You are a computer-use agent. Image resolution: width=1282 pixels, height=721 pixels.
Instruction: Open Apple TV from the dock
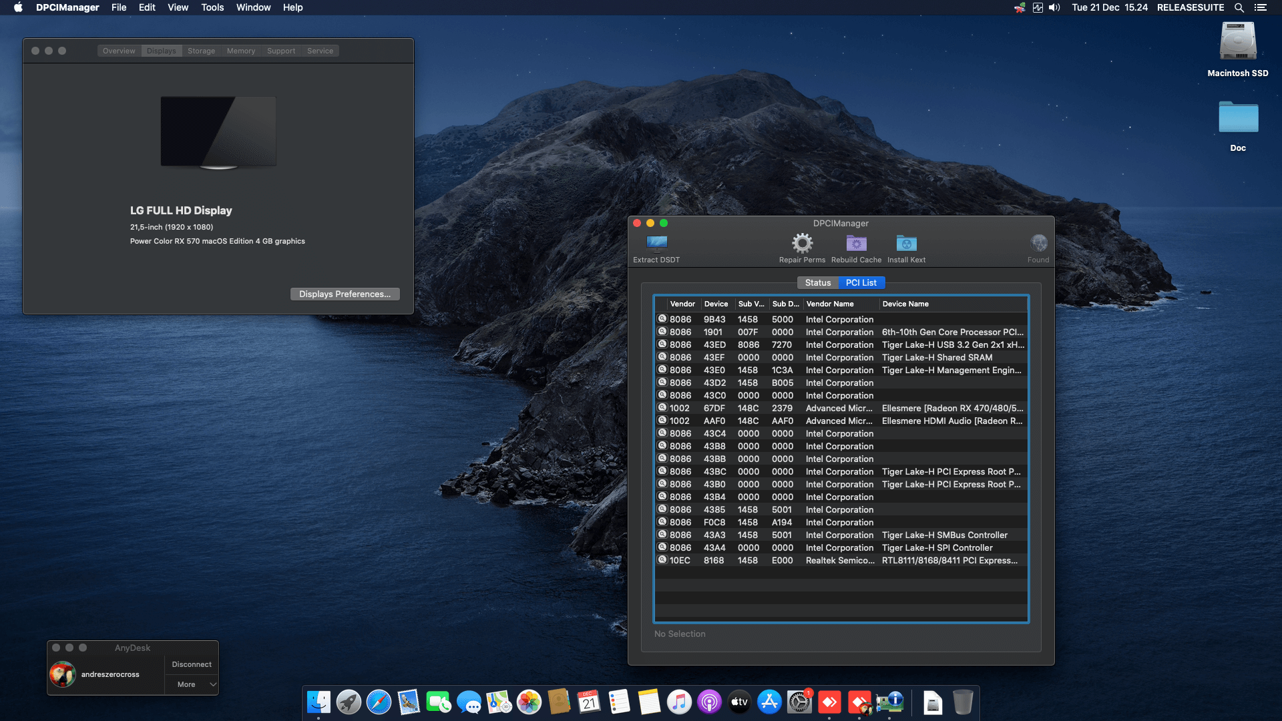739,702
